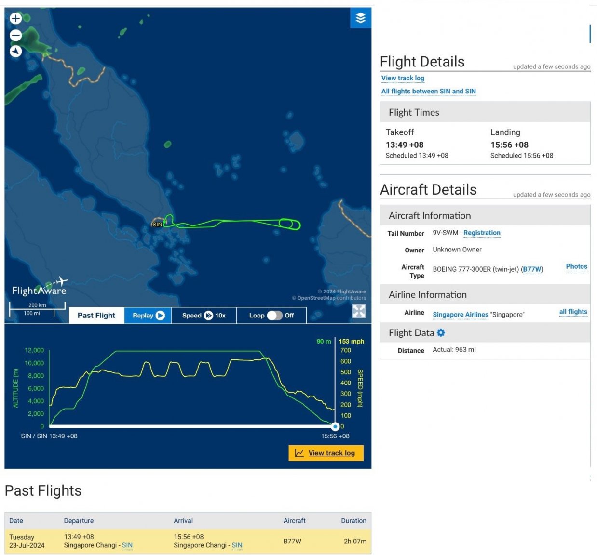
Task: Click the yellow View track log button
Action: click(326, 453)
